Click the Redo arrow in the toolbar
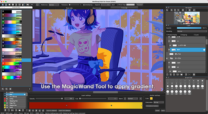The image size is (208, 114). 32,5
